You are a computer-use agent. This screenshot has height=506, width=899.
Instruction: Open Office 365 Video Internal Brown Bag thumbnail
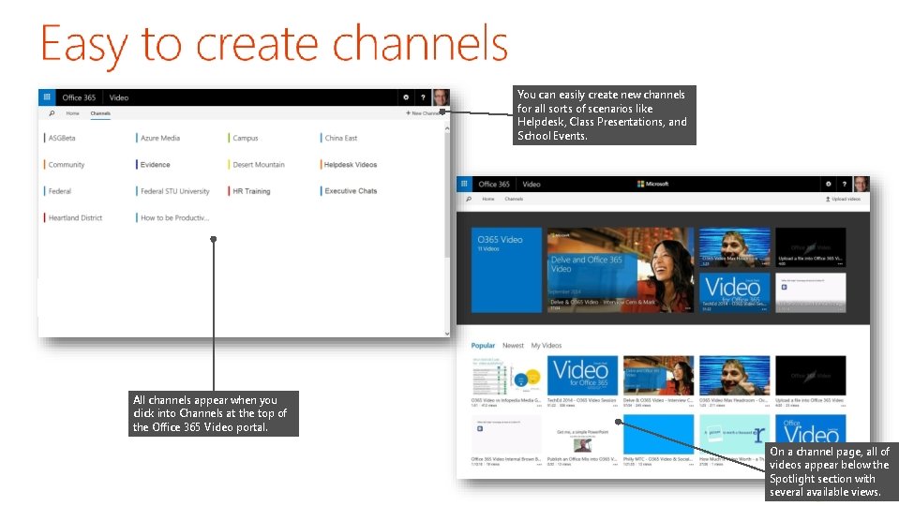pyautogui.click(x=506, y=435)
